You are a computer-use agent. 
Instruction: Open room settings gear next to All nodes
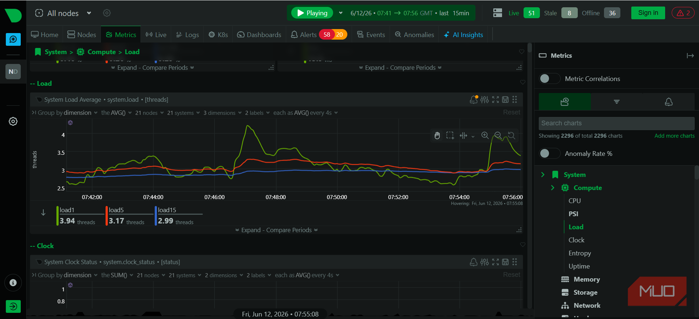pos(107,13)
